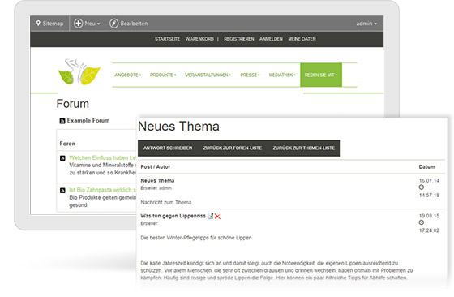This screenshot has width=454, height=297.
Task: Click Zurück zur Foren-Liste button
Action: pos(232,148)
